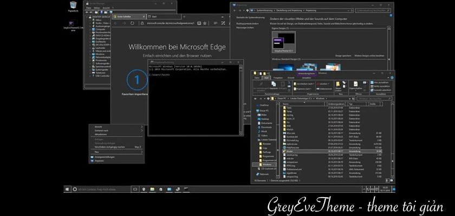Click 'Design speichern' link in Anpassung
This screenshot has height=216, width=455.
point(343,56)
